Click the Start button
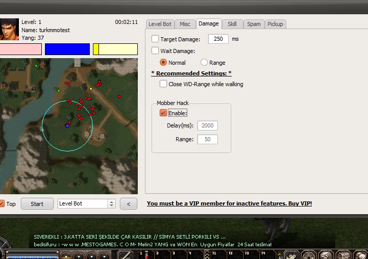Viewport: 368px width, 259px height. click(37, 204)
